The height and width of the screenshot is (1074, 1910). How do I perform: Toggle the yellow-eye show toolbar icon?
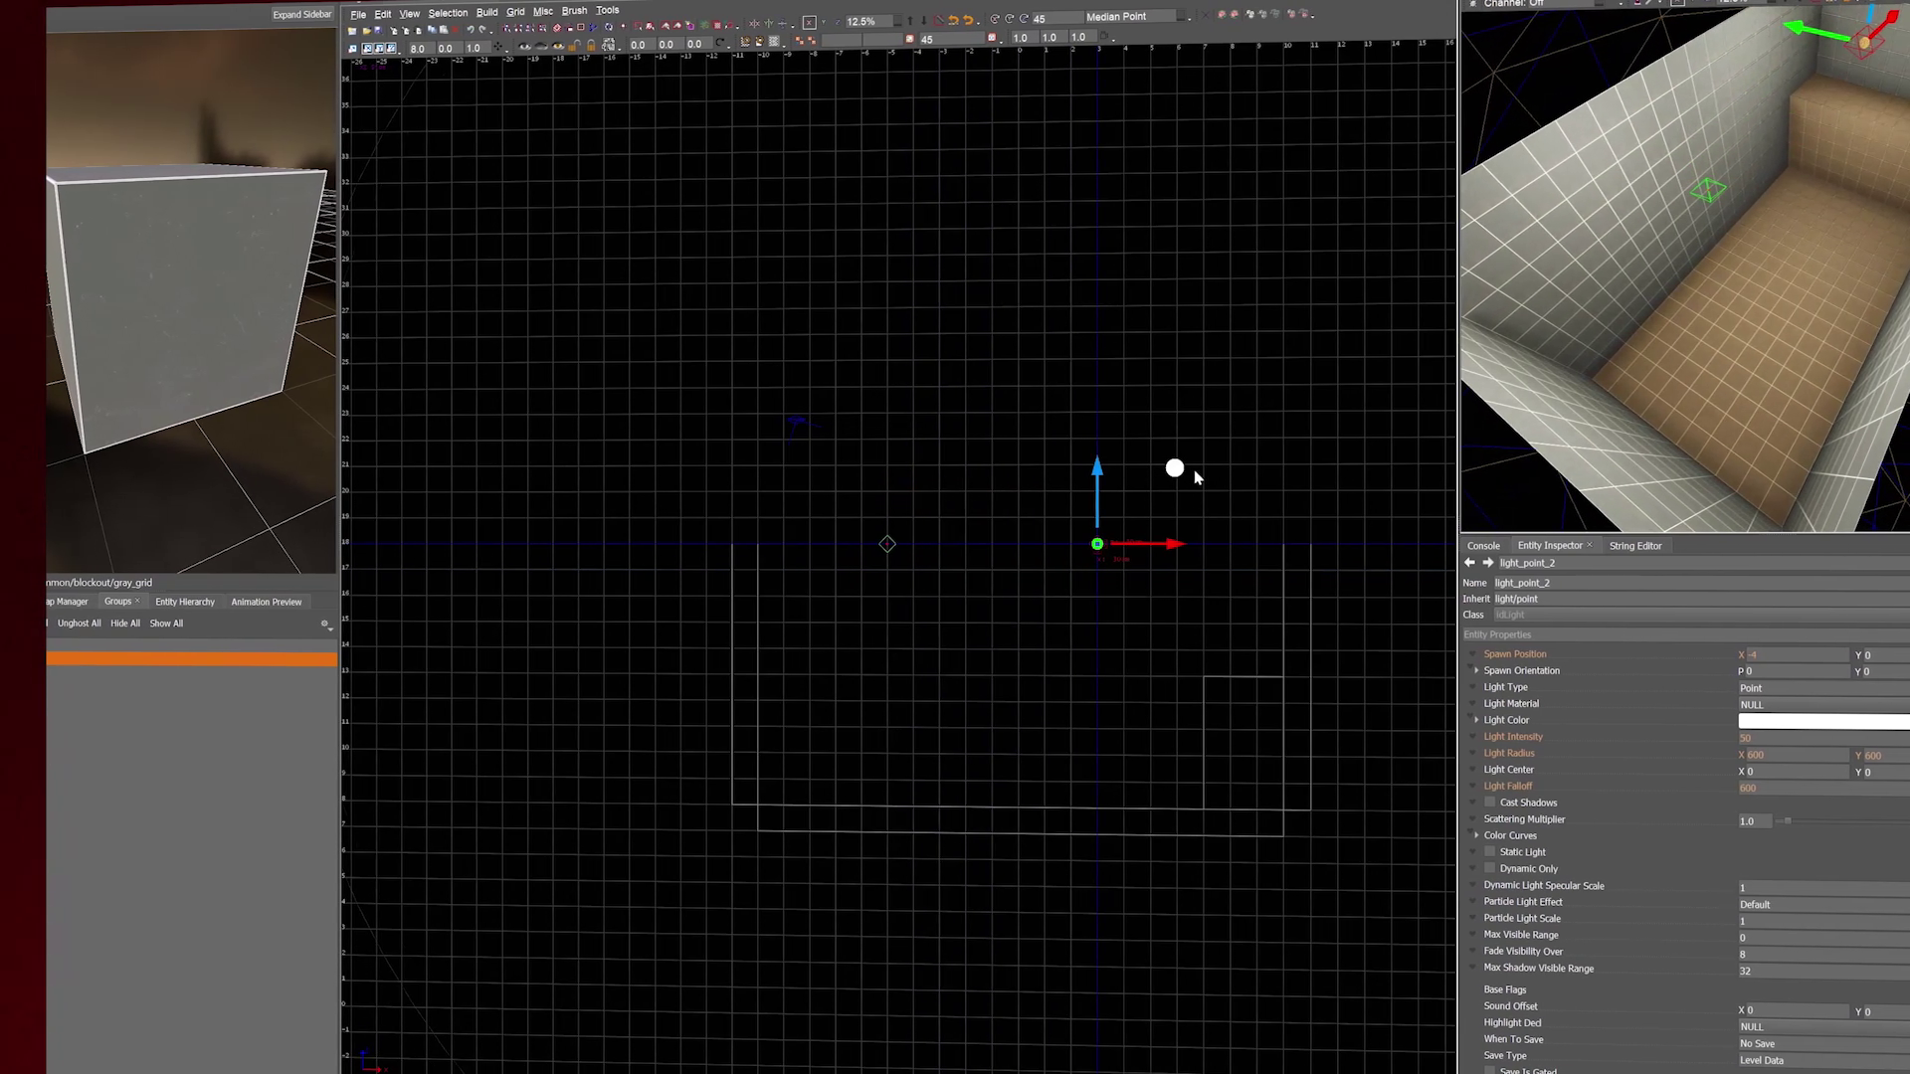558,46
